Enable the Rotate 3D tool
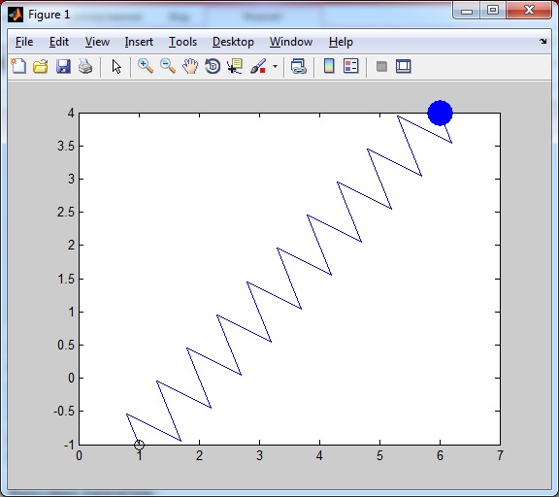Image resolution: width=559 pixels, height=497 pixels. pos(213,66)
